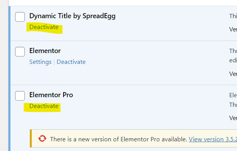Click the Elementor plugin name heading

pos(45,51)
